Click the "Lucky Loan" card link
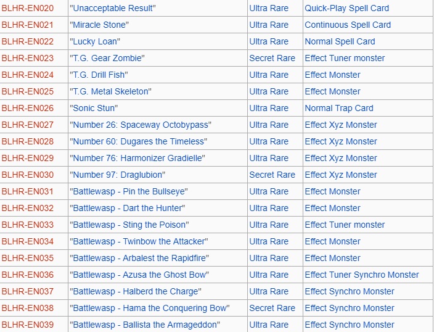 pyautogui.click(x=96, y=42)
